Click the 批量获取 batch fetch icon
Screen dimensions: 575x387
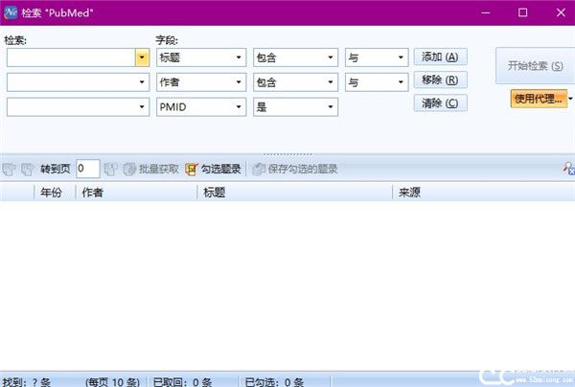coord(129,170)
